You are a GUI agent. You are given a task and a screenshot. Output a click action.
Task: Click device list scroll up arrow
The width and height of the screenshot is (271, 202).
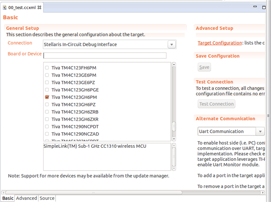174,64
